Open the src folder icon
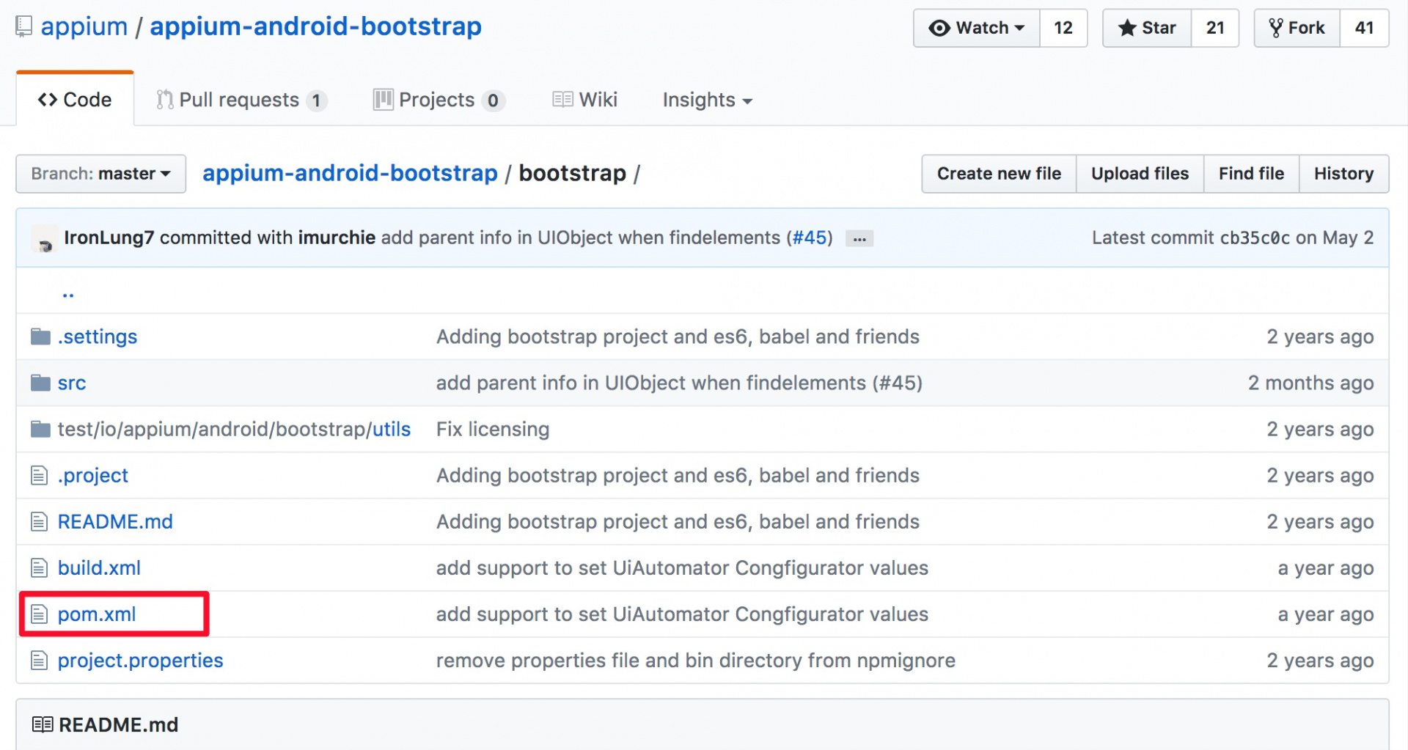1408x750 pixels. 40,383
